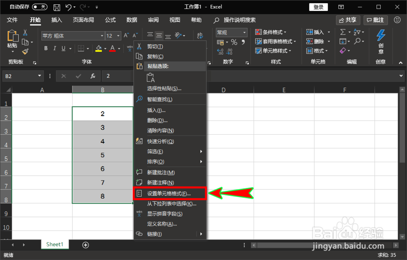Expand 排序 submenu
The height and width of the screenshot is (260, 407).
point(170,162)
